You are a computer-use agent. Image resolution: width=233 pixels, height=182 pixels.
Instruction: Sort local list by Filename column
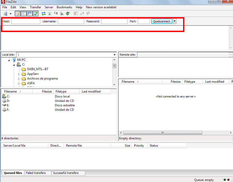[17, 92]
